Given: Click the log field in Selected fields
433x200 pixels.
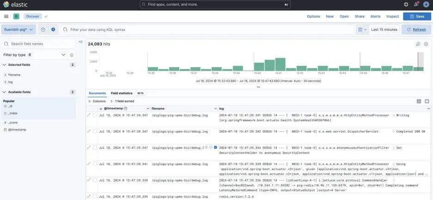Looking at the screenshot, I should click(10, 82).
